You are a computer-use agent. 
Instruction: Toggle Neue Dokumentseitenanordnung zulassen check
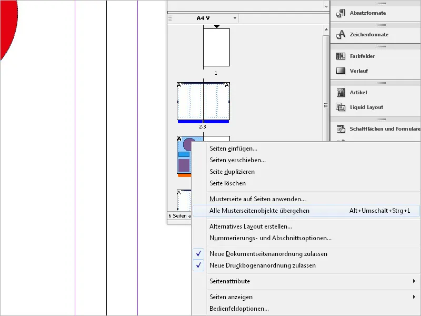pyautogui.click(x=198, y=254)
